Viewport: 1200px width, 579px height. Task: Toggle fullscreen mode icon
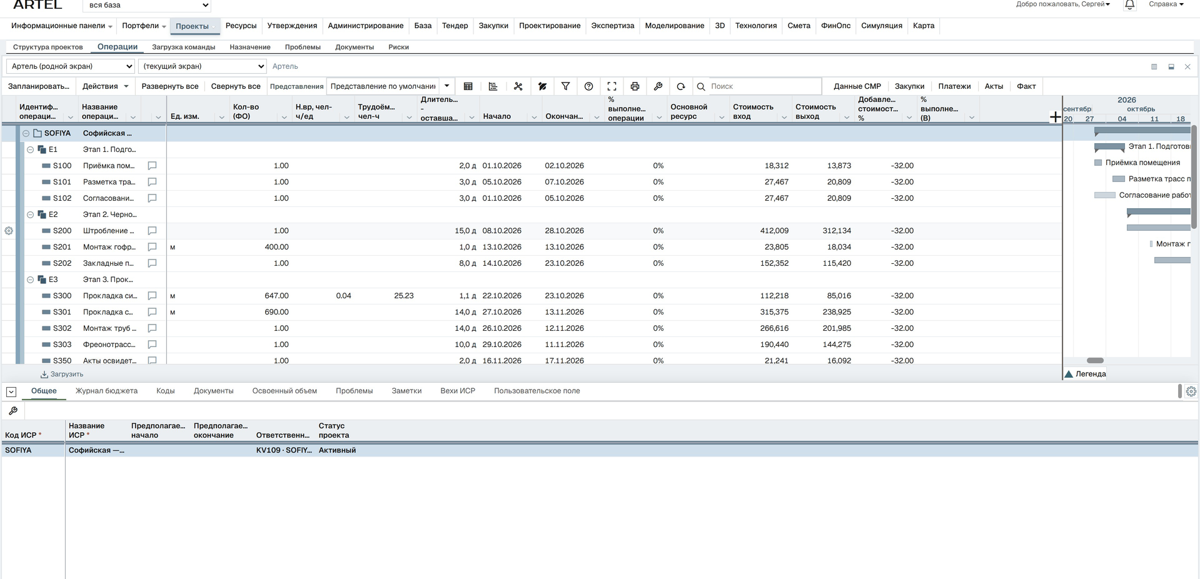click(x=612, y=86)
